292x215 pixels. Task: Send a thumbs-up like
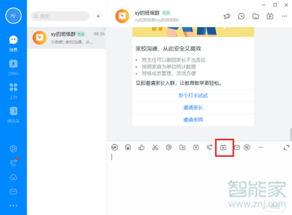[141, 147]
